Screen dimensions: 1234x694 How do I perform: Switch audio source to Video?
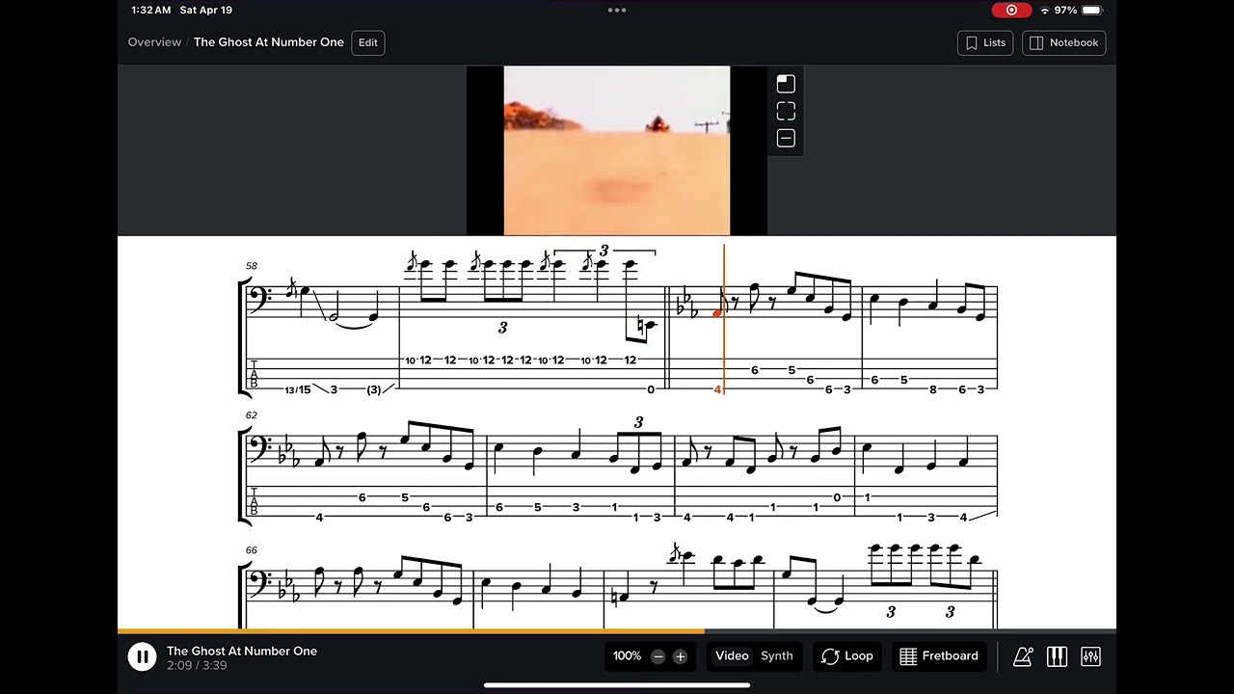point(732,656)
